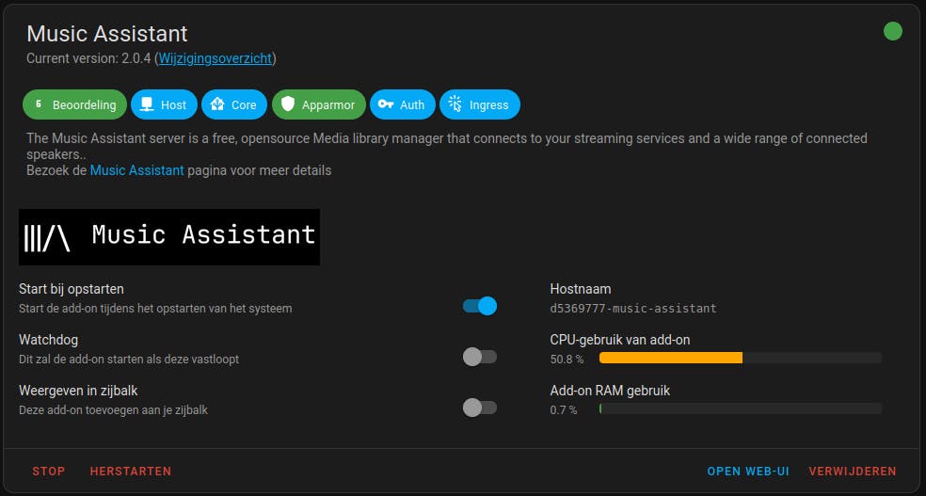Disable the Start bij opstarten toggle

(x=480, y=306)
